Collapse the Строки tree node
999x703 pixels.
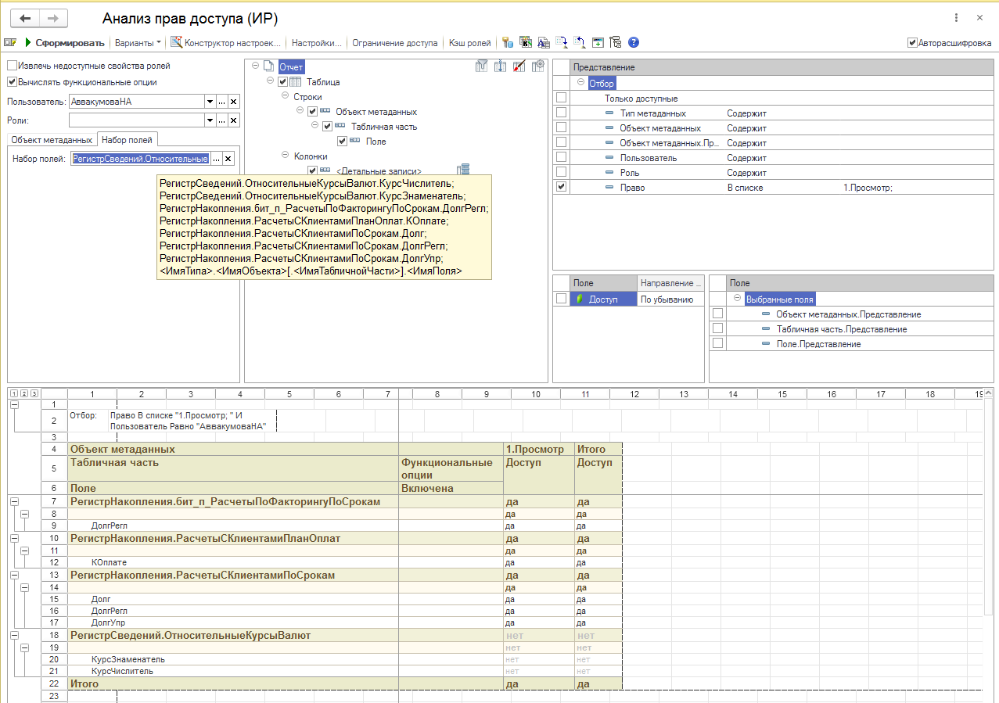point(286,97)
